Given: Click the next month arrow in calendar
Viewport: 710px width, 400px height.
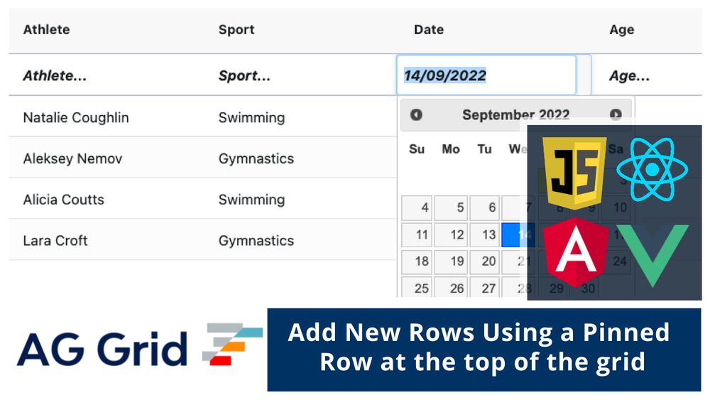Looking at the screenshot, I should pos(616,114).
